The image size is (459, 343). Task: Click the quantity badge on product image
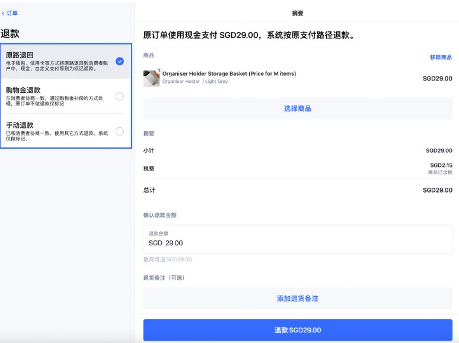click(x=158, y=71)
